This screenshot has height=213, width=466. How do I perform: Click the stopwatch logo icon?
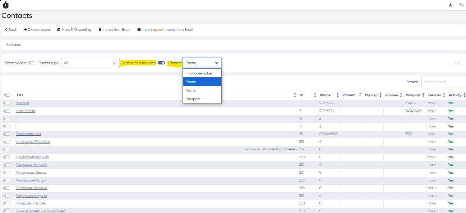pos(6,5)
